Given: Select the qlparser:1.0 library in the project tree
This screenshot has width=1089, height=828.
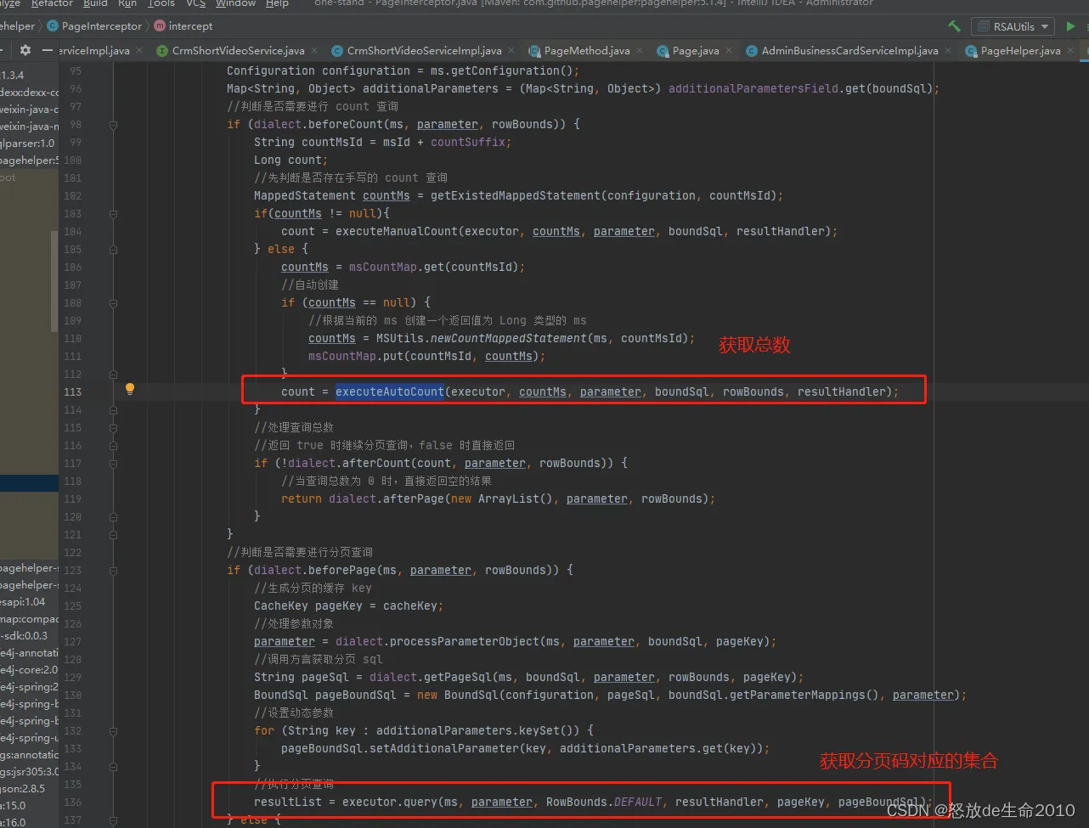Looking at the screenshot, I should point(27,143).
